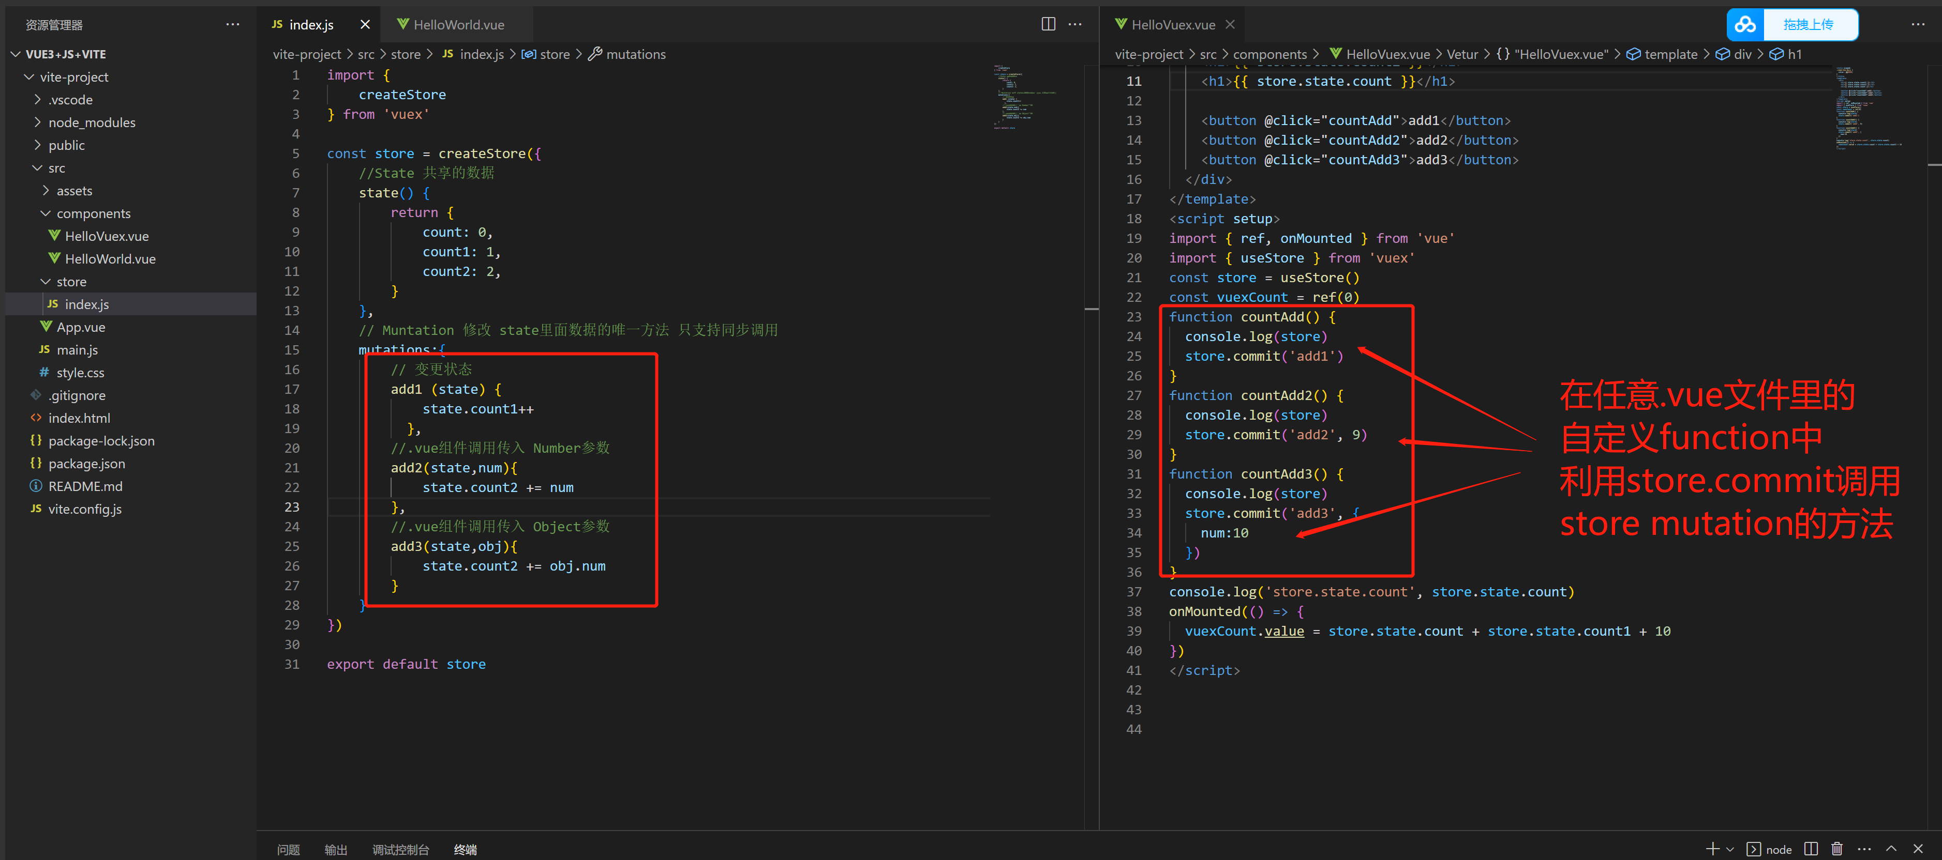Screen dimensions: 1942x860
Task: Open the left editor's more actions menu
Action: [1075, 24]
